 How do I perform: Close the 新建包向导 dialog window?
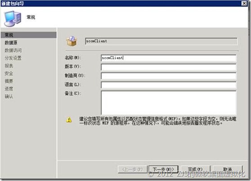[x=244, y=3]
